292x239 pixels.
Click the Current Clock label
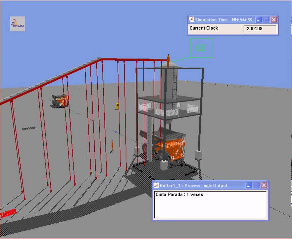pos(204,28)
